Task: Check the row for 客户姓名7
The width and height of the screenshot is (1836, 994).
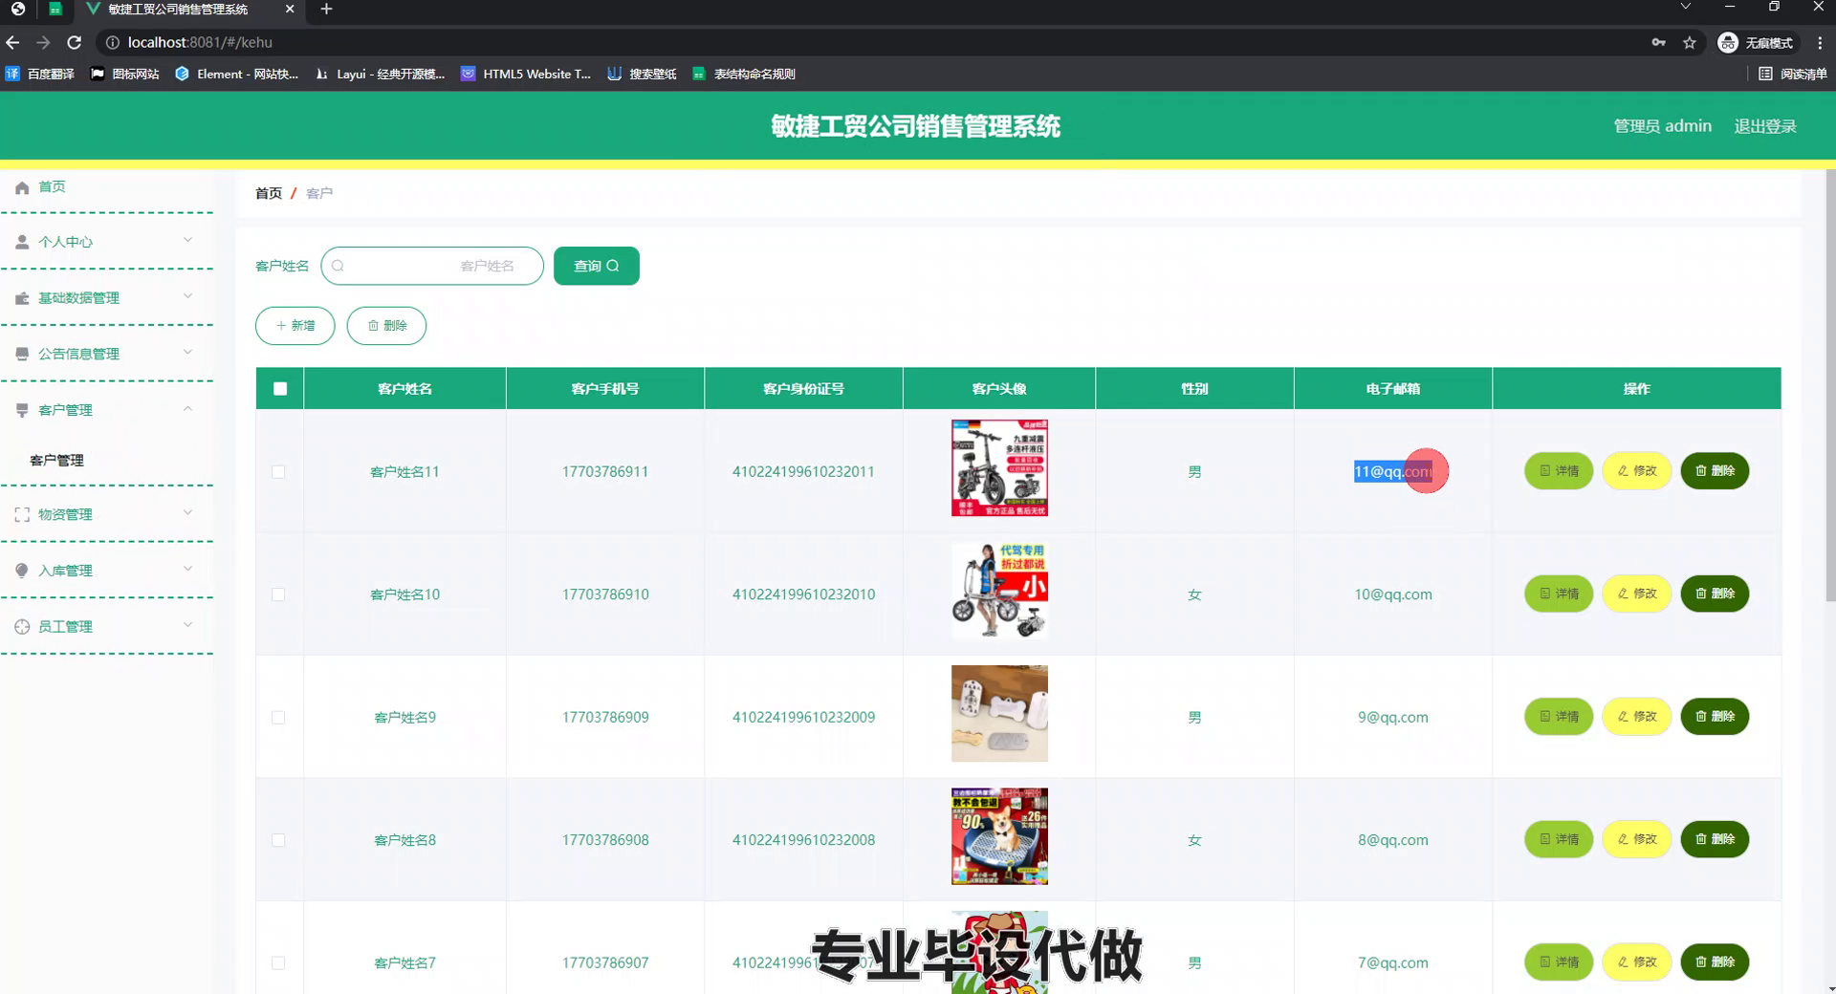Action: point(278,962)
